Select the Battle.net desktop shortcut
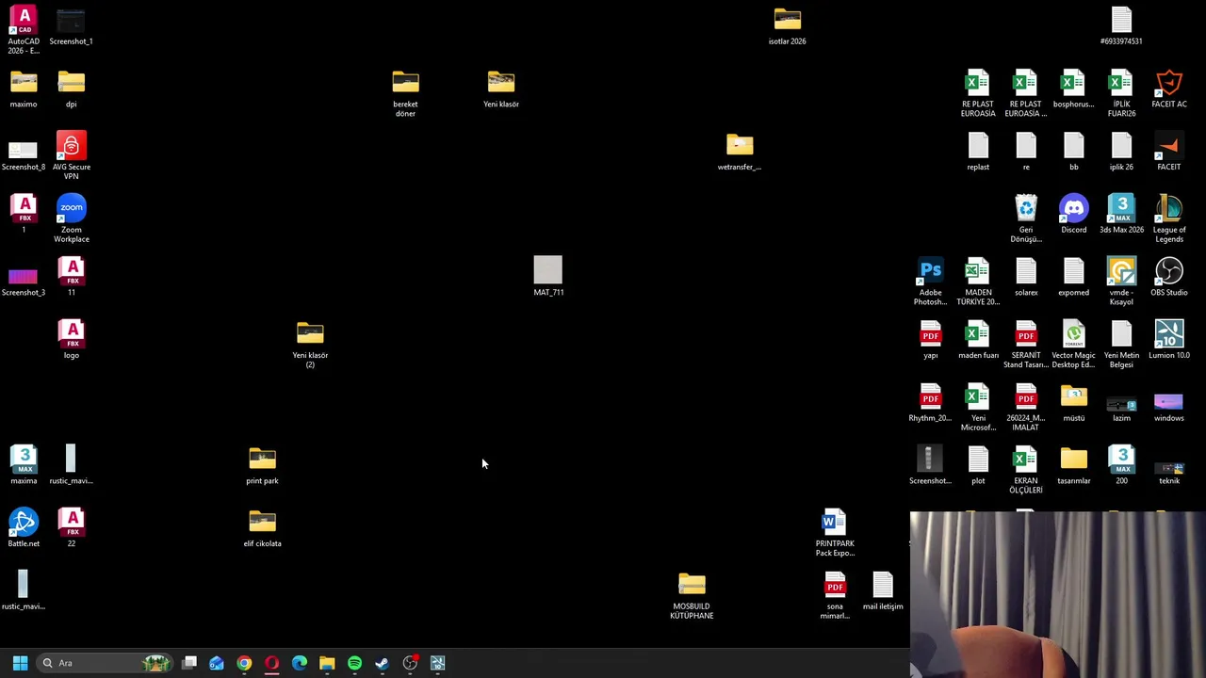1206x678 pixels. coord(24,528)
